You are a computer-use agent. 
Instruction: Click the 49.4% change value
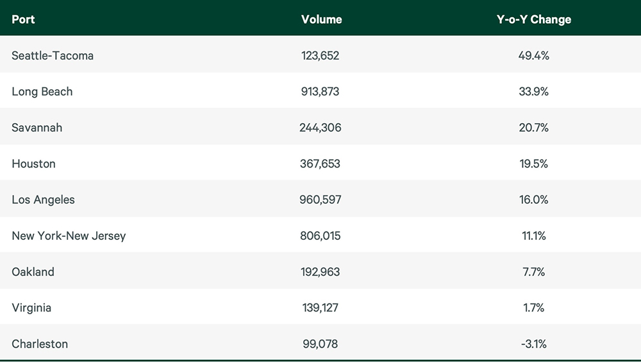[533, 56]
